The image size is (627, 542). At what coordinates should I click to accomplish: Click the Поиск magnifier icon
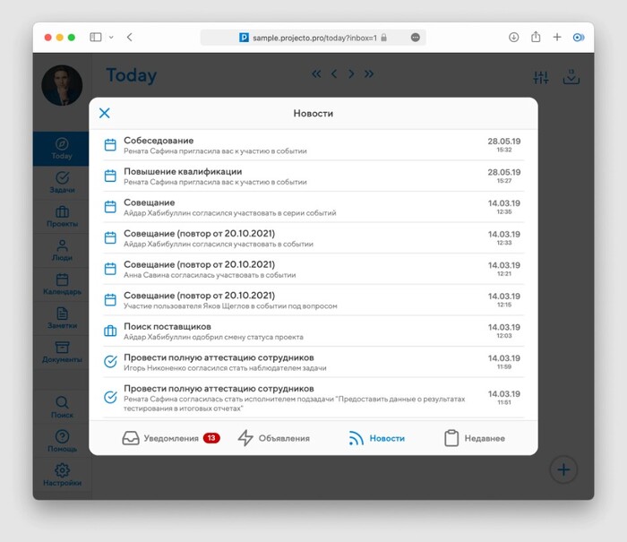pyautogui.click(x=62, y=407)
